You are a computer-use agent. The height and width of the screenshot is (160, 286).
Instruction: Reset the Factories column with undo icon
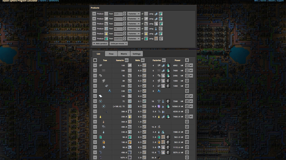point(164,60)
